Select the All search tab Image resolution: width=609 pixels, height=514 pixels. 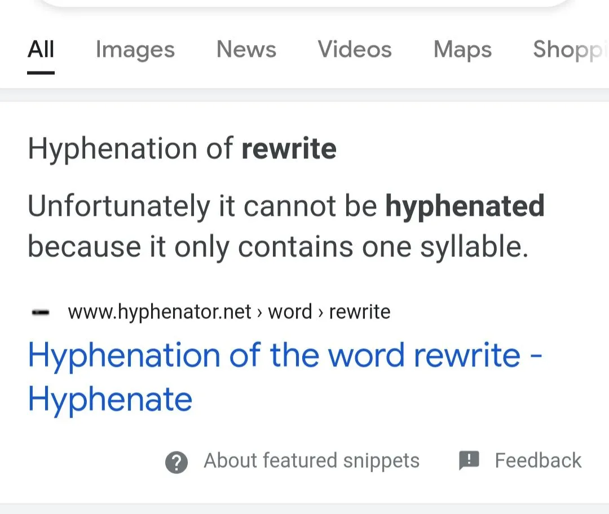pos(41,50)
